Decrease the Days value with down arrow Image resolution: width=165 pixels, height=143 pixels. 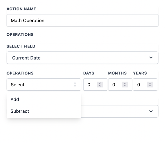click(100, 86)
